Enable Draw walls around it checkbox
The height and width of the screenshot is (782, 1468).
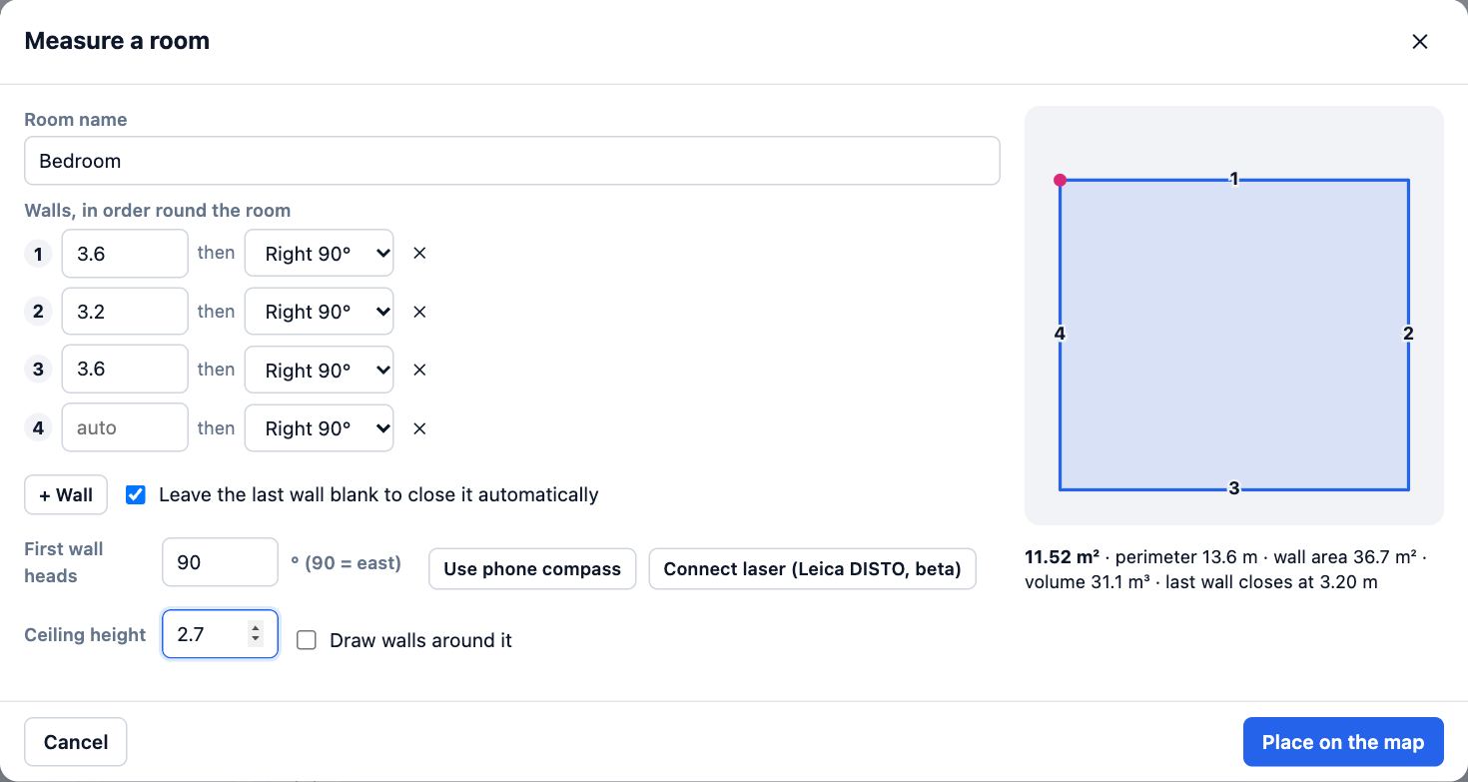(x=307, y=640)
